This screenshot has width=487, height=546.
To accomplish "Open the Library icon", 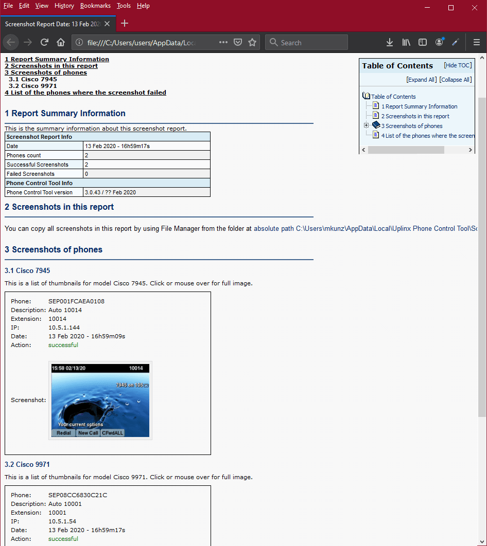I will pyautogui.click(x=406, y=43).
